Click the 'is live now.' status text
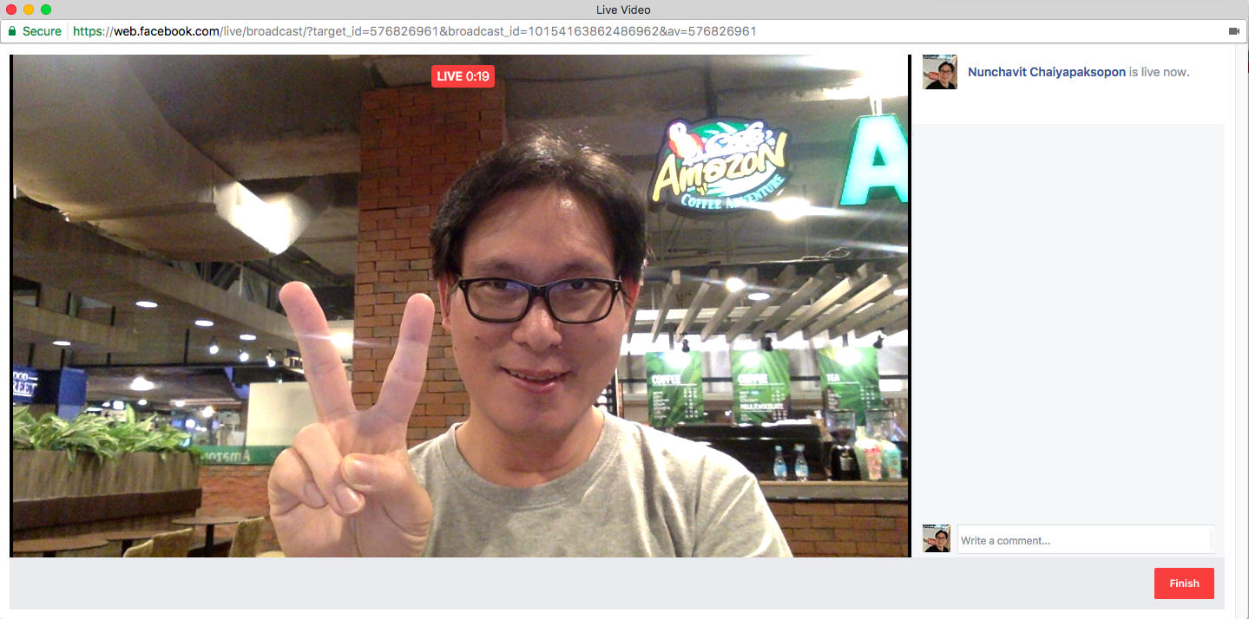 [x=1159, y=72]
